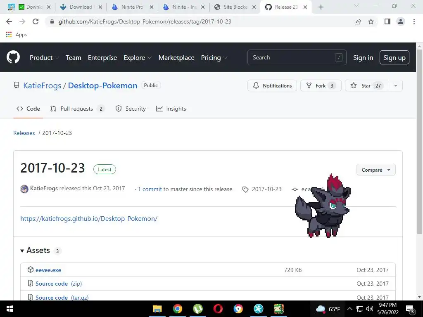Download Source code (tar.gz)
Screen dimensions: 423x317
tap(62, 297)
